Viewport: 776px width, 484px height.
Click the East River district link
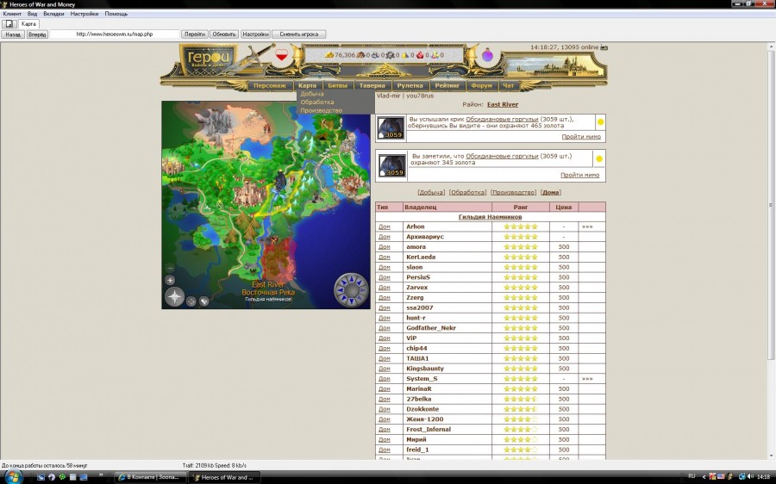pyautogui.click(x=503, y=104)
